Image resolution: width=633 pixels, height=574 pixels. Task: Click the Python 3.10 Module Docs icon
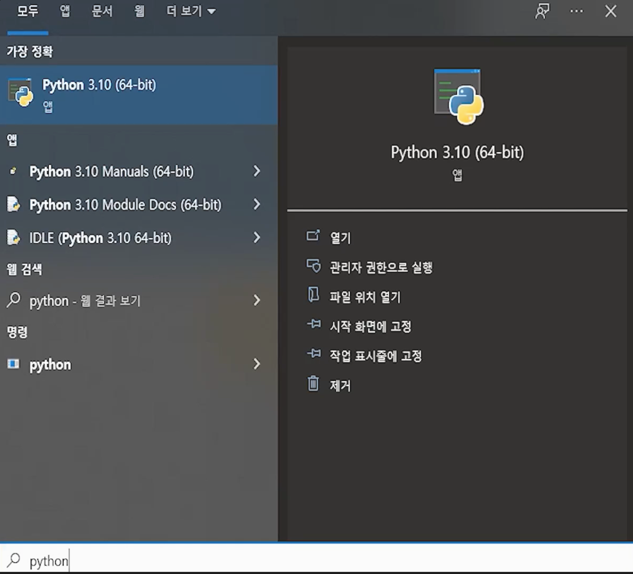coord(13,204)
